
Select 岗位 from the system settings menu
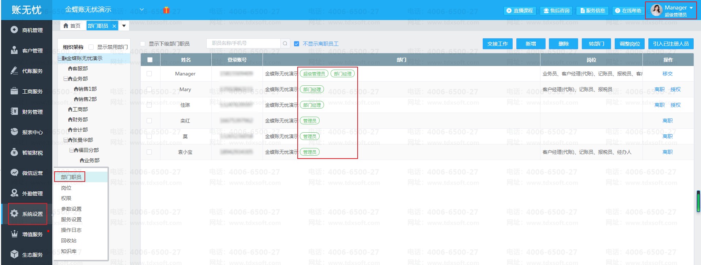(x=66, y=188)
